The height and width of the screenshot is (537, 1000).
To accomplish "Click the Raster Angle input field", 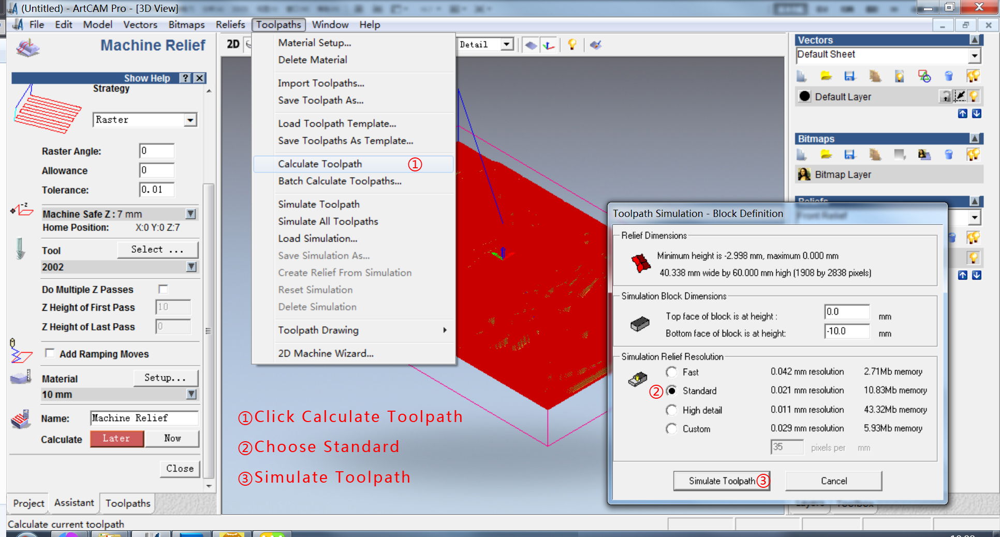I will tap(157, 151).
